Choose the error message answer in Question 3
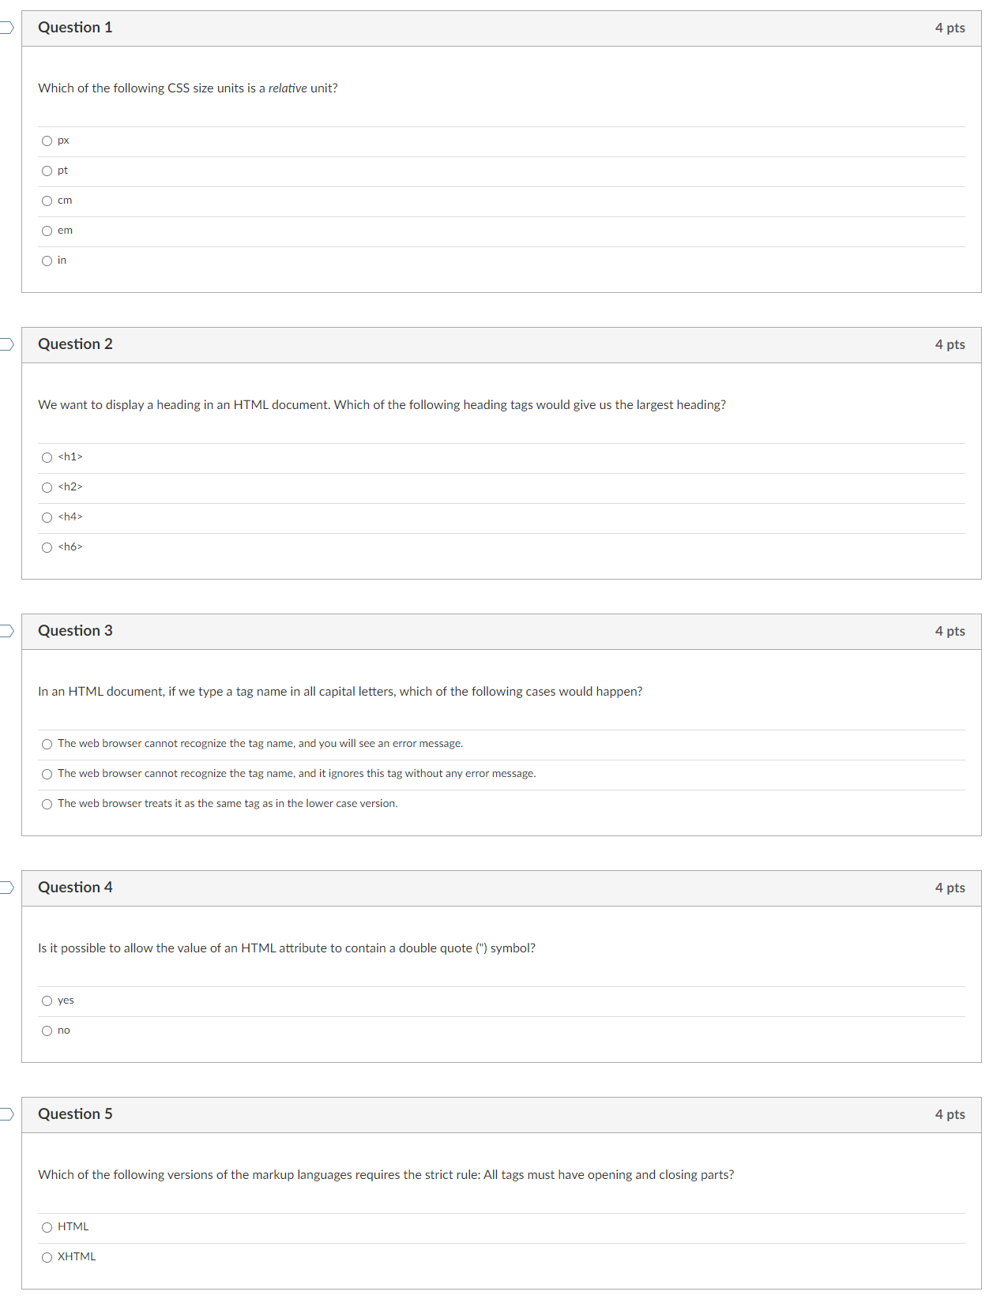 point(47,743)
